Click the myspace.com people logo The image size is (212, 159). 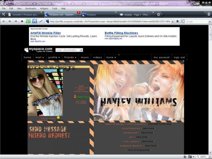(x=26, y=50)
